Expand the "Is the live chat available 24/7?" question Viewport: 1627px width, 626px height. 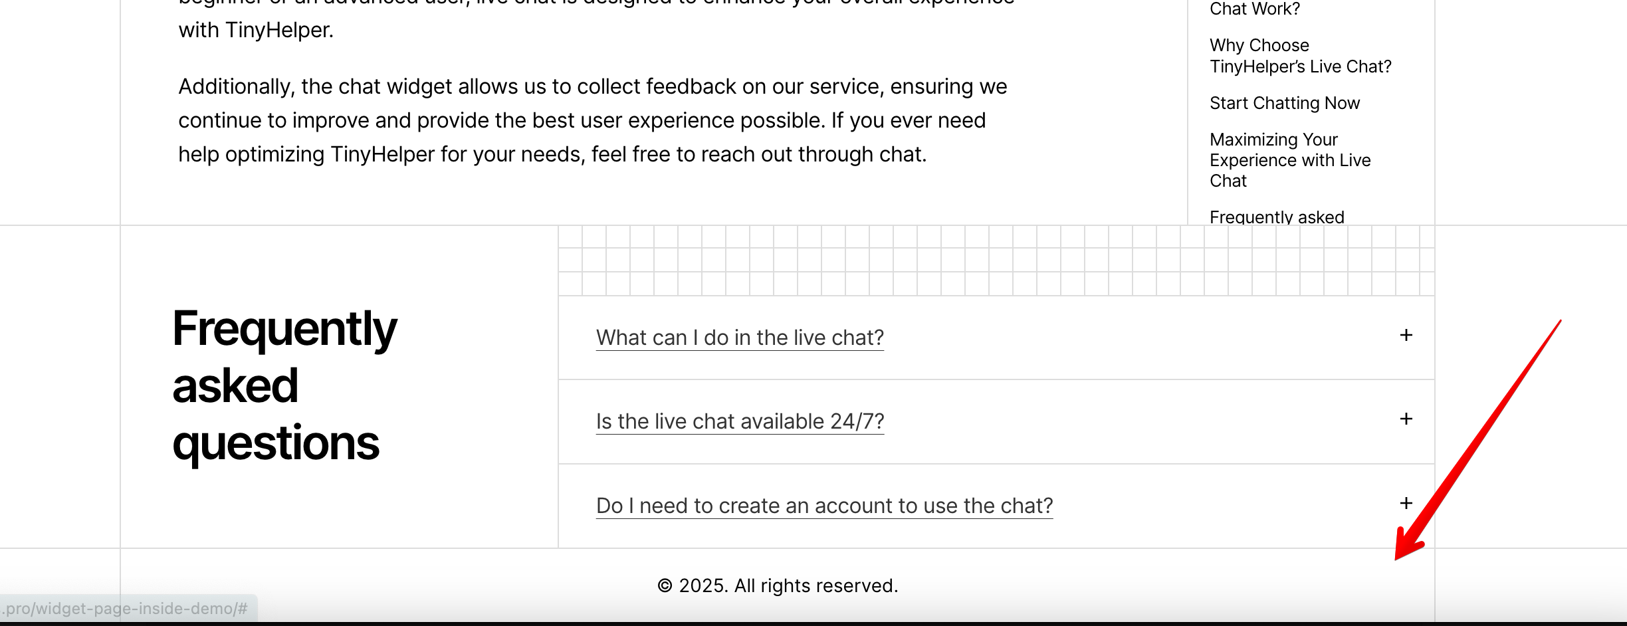(x=739, y=421)
